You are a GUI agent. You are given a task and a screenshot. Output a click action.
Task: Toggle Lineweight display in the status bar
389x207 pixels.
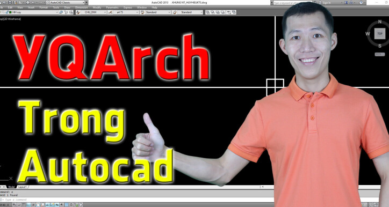[x=62, y=205]
